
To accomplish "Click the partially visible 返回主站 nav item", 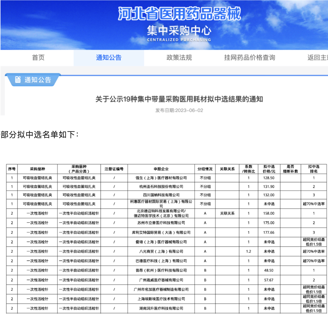I will tap(317, 58).
